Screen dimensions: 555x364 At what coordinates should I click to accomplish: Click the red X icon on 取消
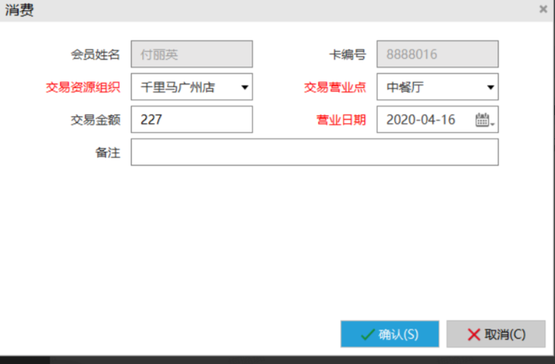(473, 334)
